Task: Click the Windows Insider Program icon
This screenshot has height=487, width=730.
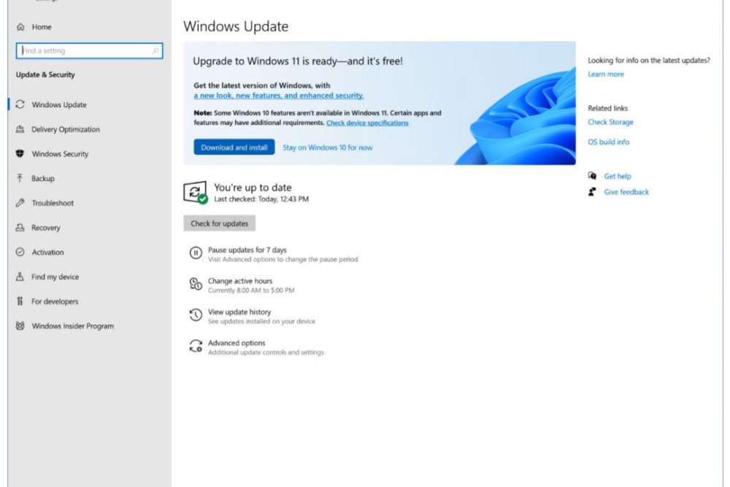Action: pos(20,326)
